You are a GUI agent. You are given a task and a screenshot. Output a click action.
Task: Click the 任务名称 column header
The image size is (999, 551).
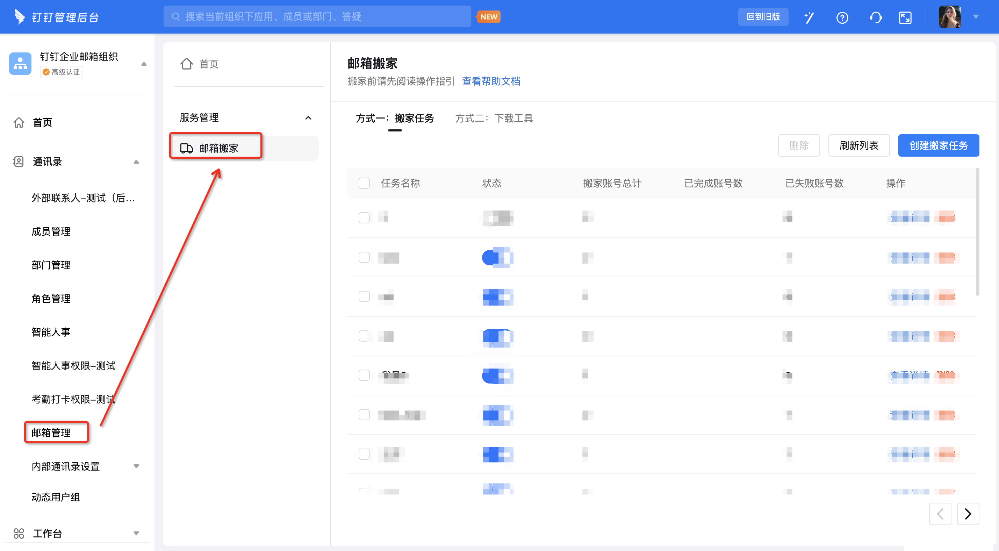pos(400,183)
